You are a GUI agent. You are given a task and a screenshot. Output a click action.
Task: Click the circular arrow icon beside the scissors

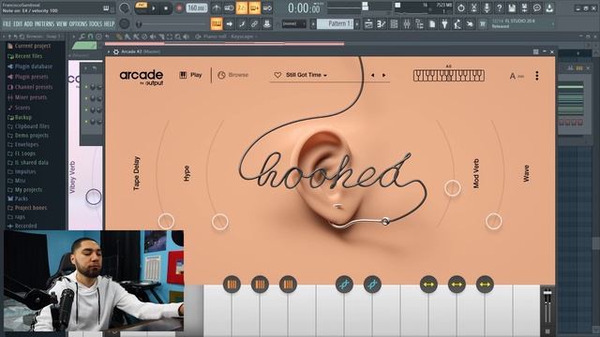[x=461, y=7]
